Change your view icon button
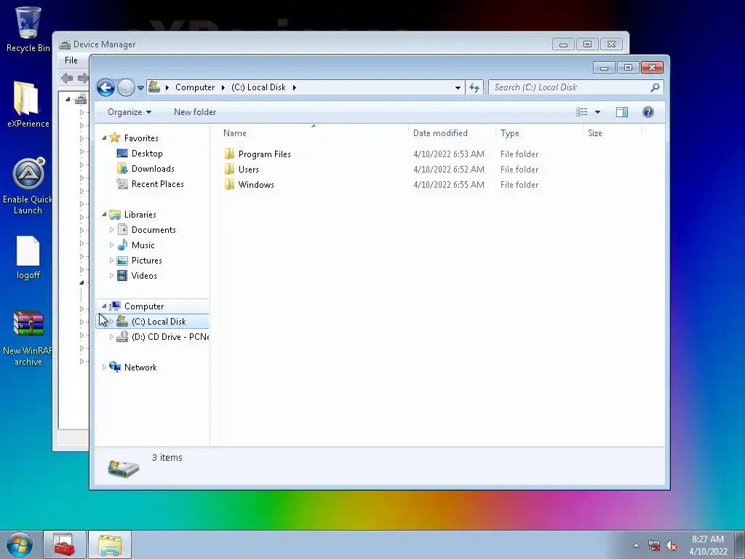The height and width of the screenshot is (559, 745). (x=582, y=112)
